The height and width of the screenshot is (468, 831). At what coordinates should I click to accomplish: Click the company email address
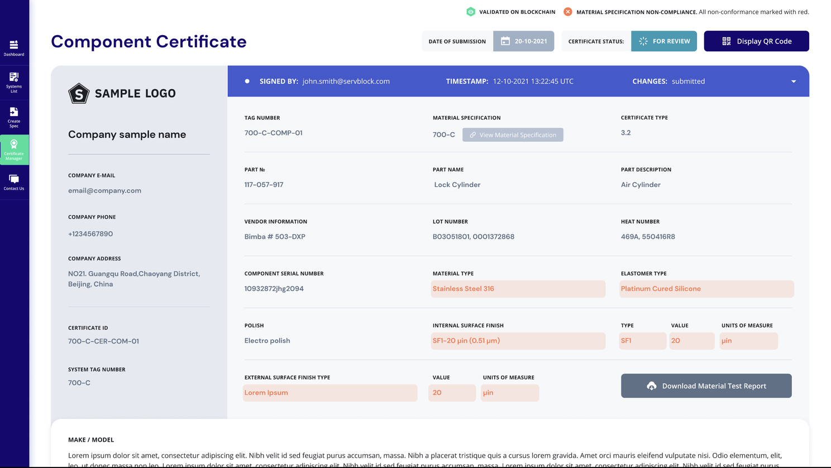pos(104,191)
